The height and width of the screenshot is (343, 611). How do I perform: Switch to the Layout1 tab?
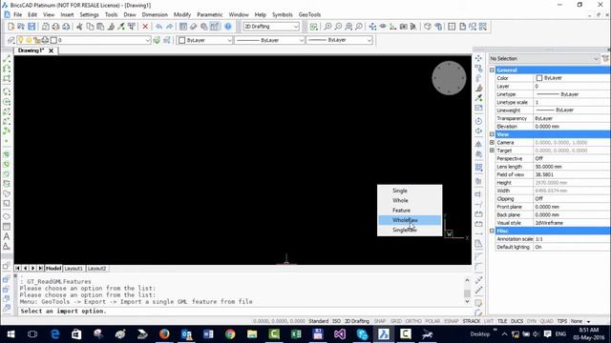[x=74, y=269]
